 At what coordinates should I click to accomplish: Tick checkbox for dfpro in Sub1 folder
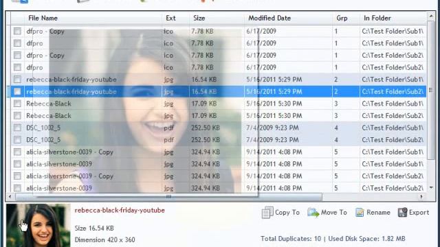point(17,43)
